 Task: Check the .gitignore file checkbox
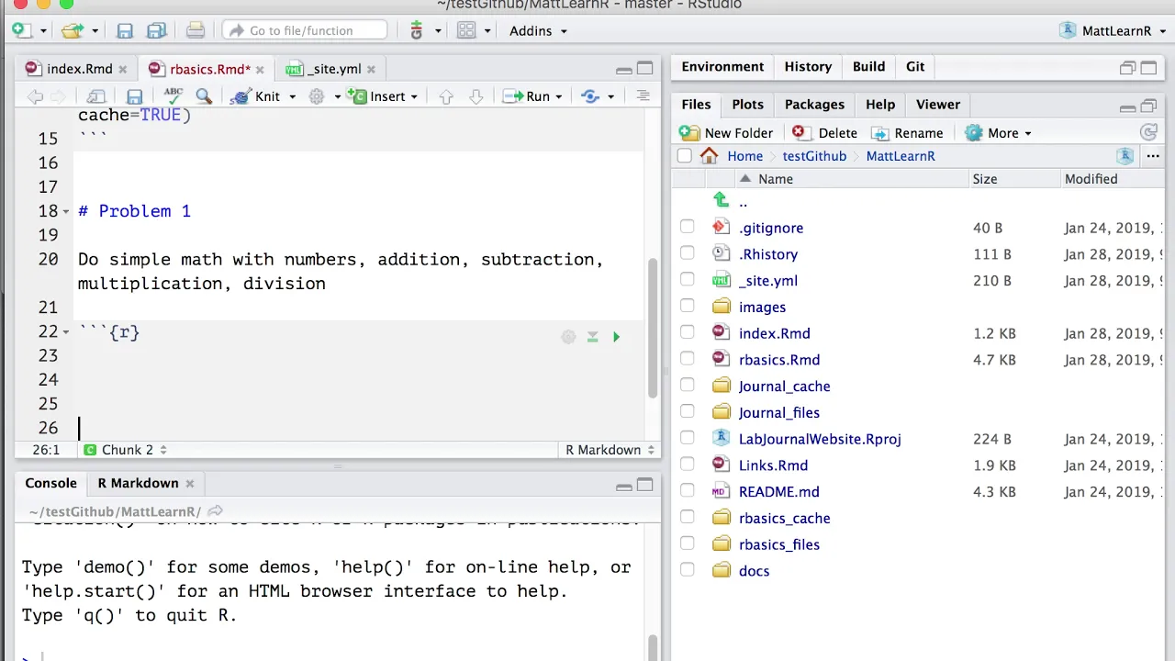(x=688, y=228)
